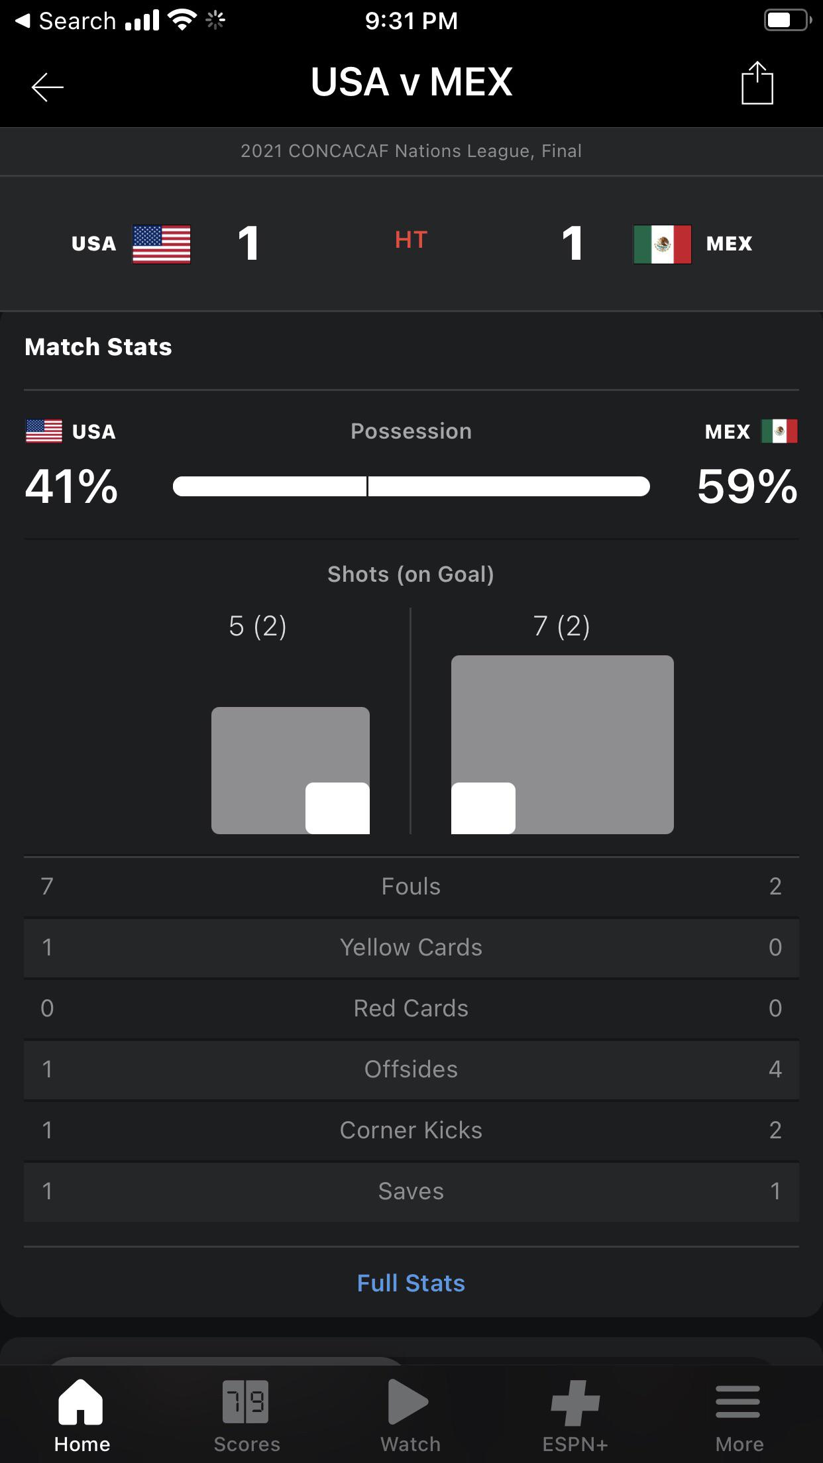Tap the back arrow icon

(x=48, y=87)
